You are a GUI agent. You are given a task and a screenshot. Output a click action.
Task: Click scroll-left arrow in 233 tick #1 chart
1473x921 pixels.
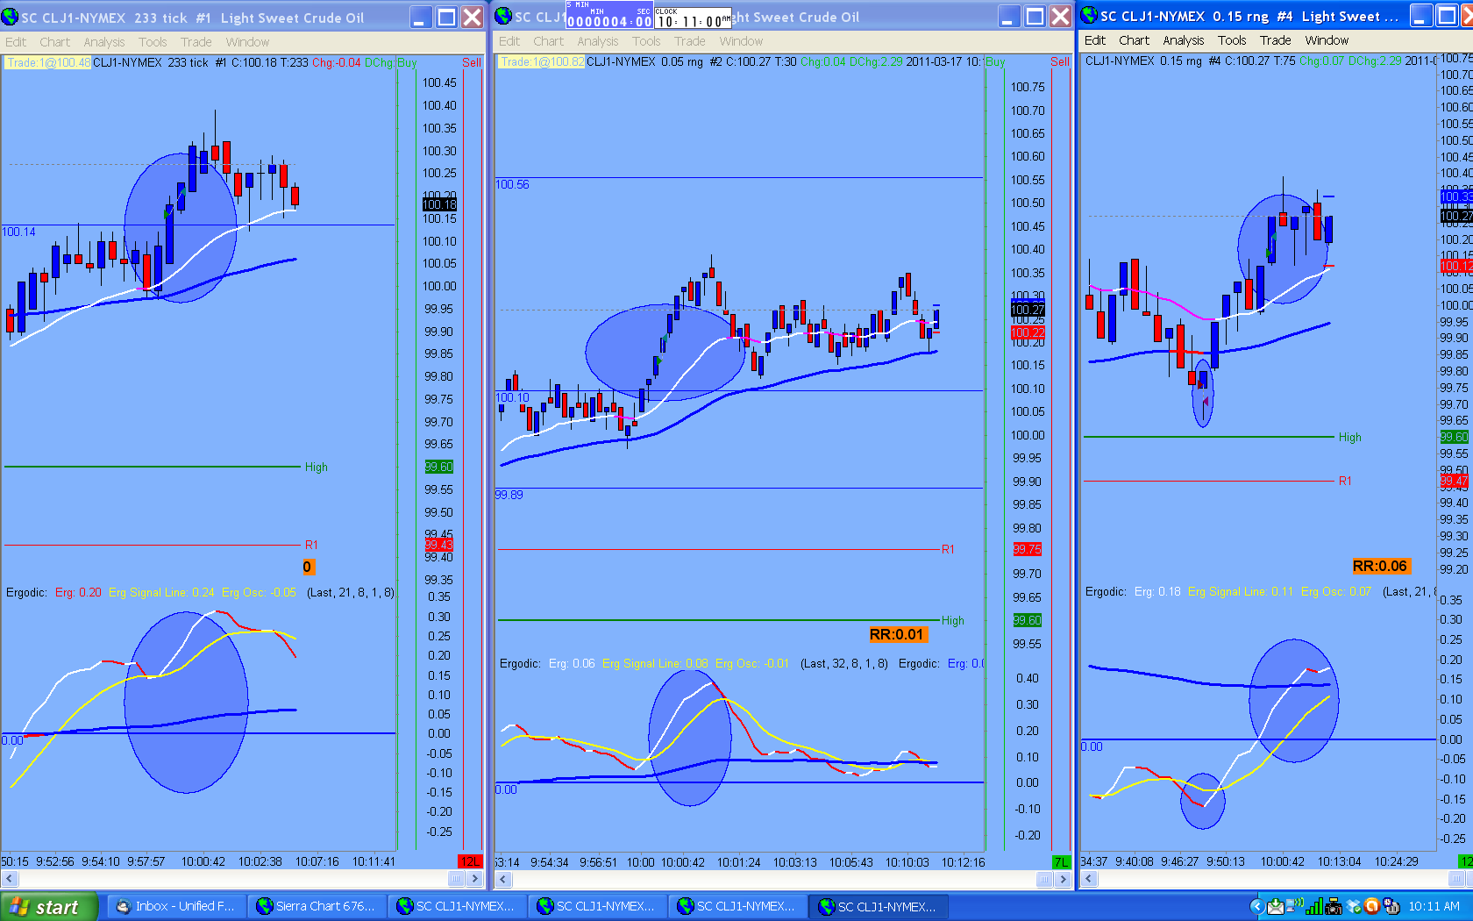coord(9,878)
